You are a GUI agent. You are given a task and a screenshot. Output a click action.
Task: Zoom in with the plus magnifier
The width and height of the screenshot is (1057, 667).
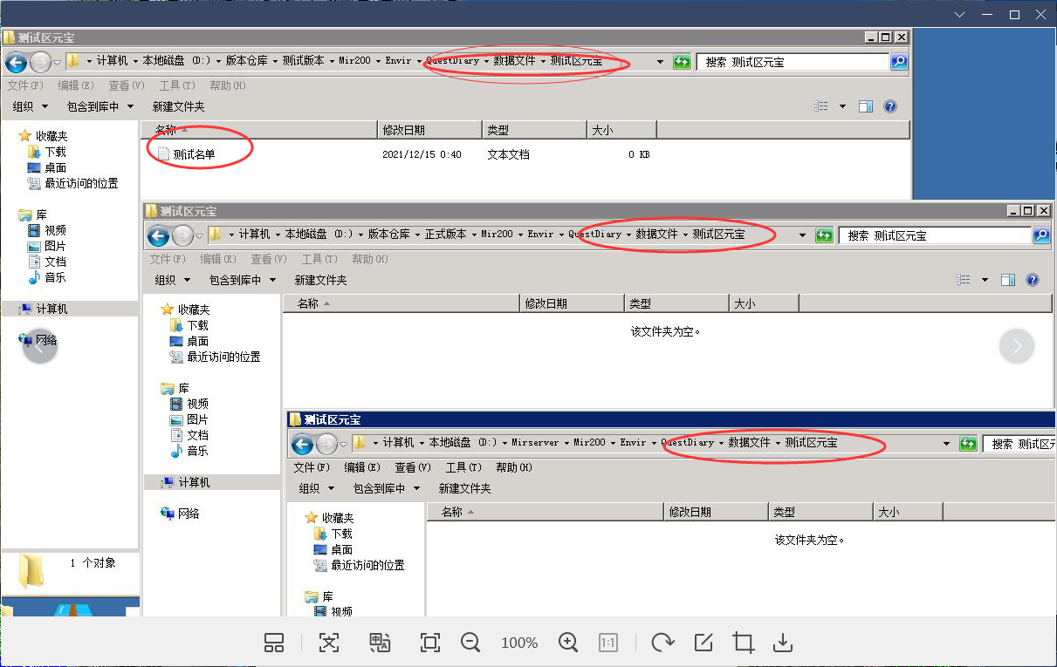pos(568,643)
